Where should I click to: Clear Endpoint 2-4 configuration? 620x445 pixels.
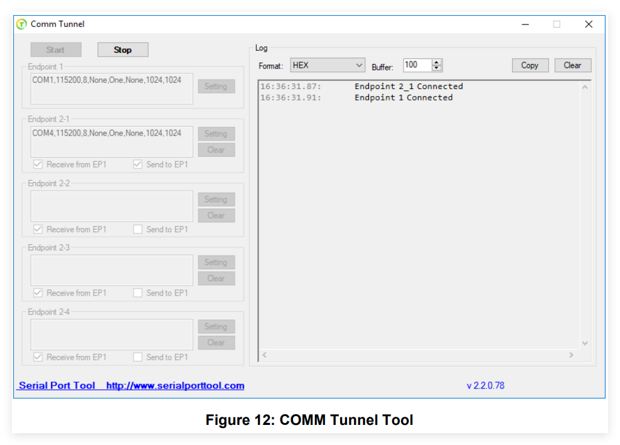(216, 343)
